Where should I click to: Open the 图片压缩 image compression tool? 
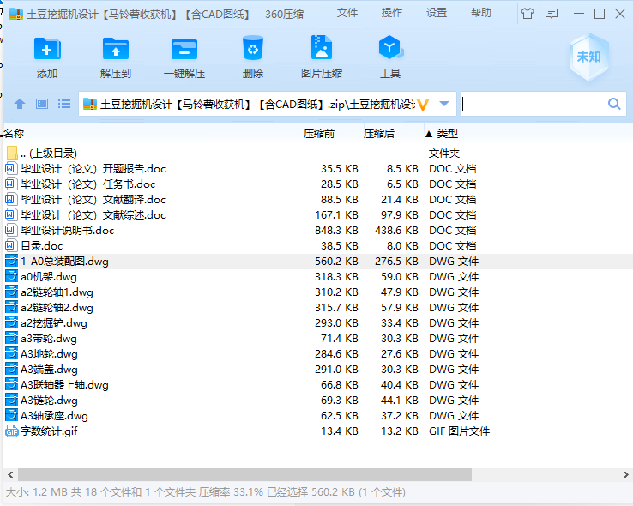(322, 48)
